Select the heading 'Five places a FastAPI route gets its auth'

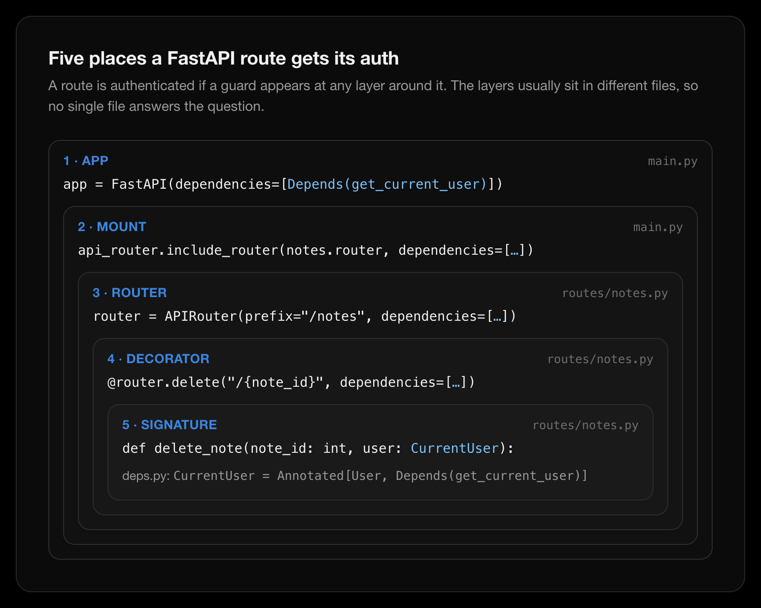click(223, 58)
